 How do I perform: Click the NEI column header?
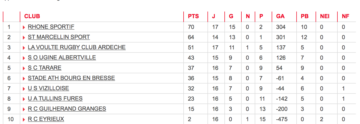[x=325, y=16]
